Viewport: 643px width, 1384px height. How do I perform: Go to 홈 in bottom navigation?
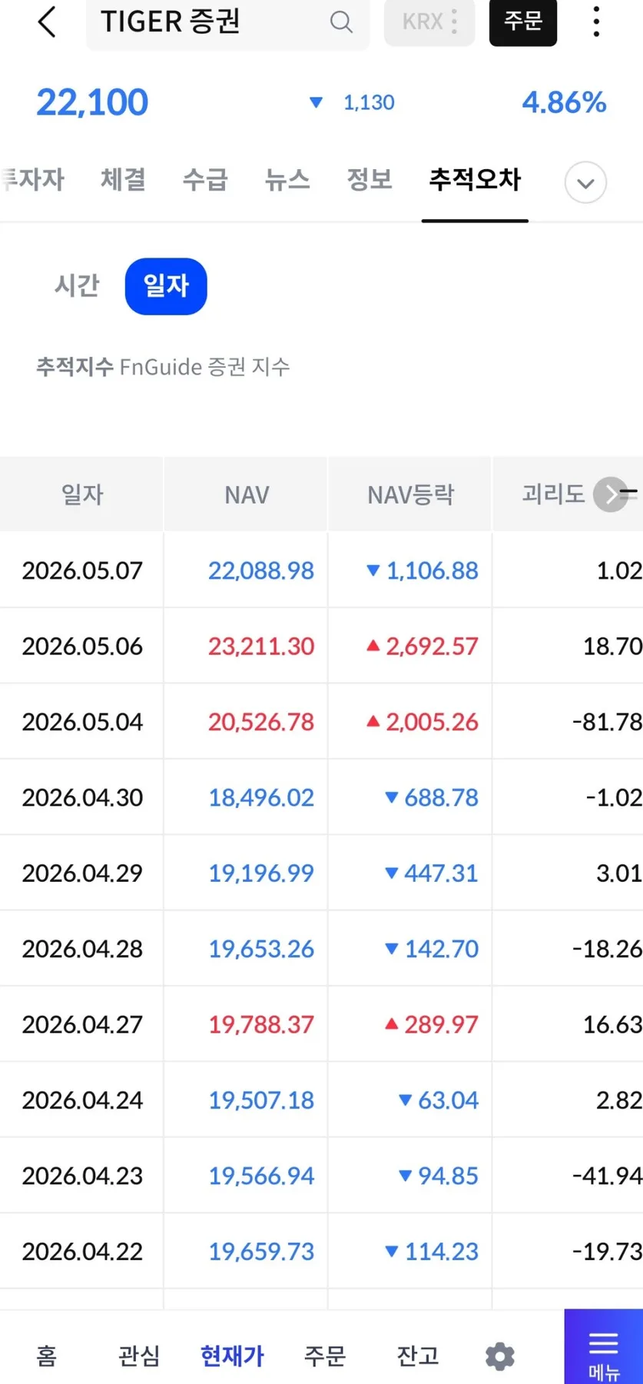click(x=46, y=1355)
